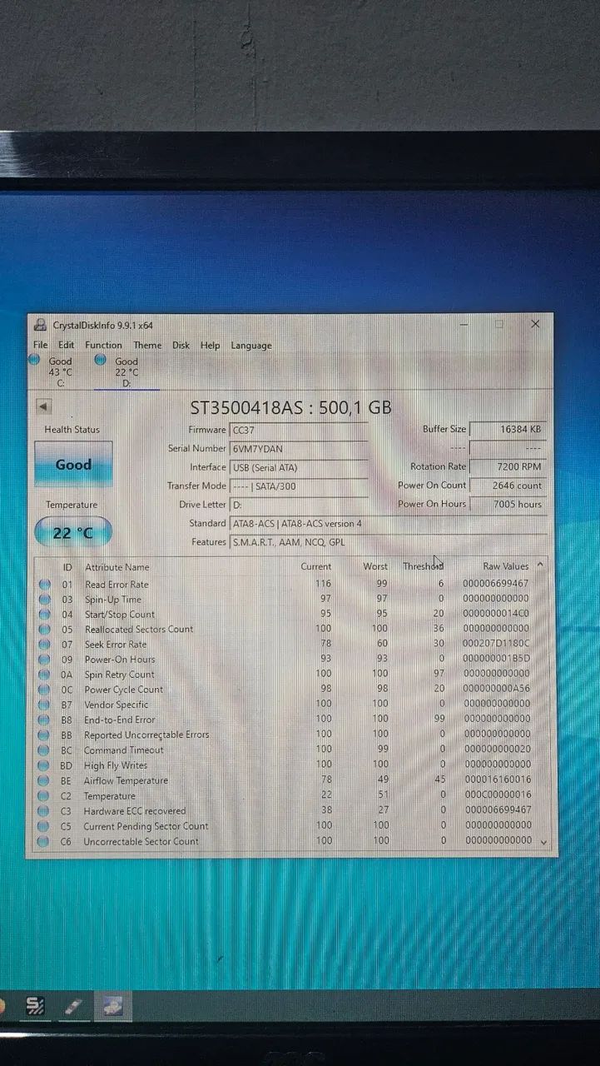Click the Rotation Rate value 7200 RPM
Image resolution: width=600 pixels, height=1066 pixels.
pos(508,467)
